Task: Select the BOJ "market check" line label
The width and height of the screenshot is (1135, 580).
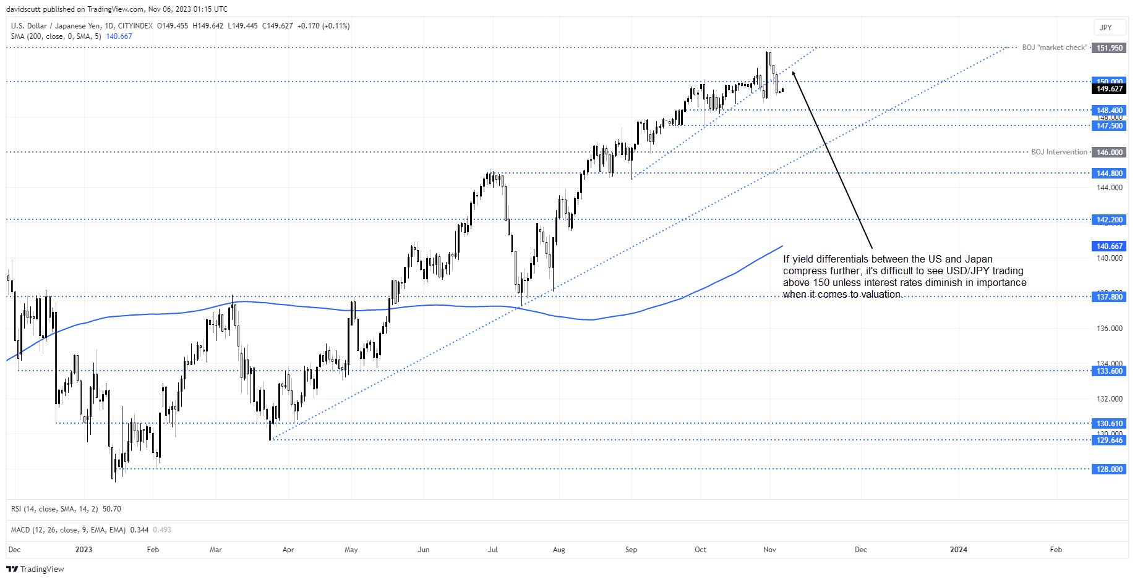Action: point(1054,48)
